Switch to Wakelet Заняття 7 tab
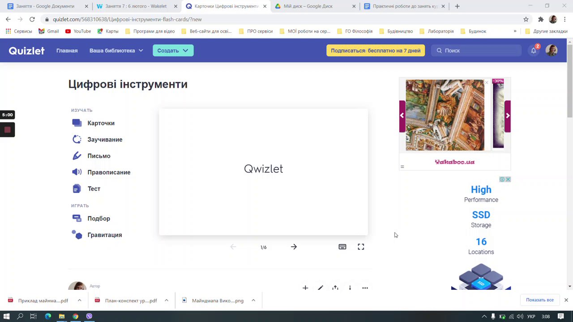The height and width of the screenshot is (322, 573). (x=137, y=6)
